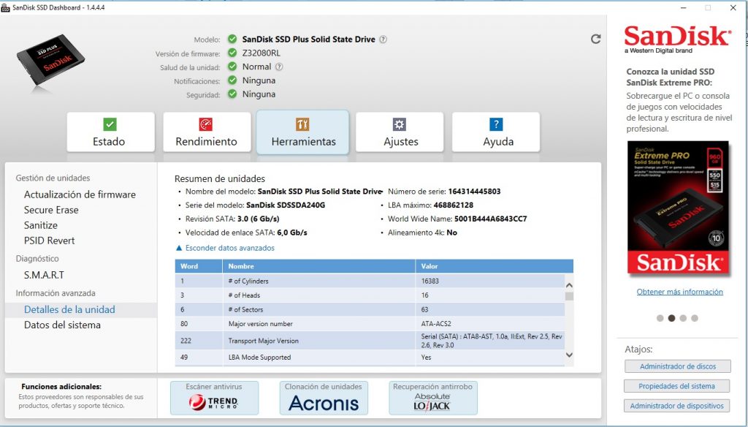Image resolution: width=748 pixels, height=427 pixels.
Task: Open the help icon next to the model name
Action: coord(383,39)
